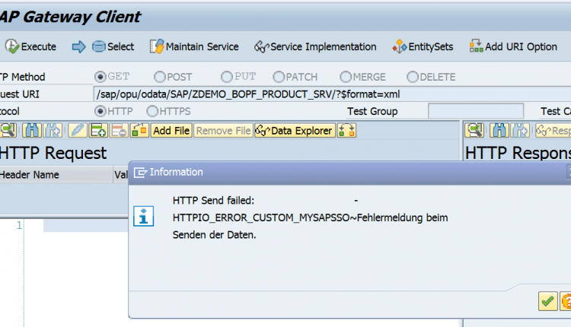Click the Request URI input field
Screen dimensions: 571x327
(332, 94)
